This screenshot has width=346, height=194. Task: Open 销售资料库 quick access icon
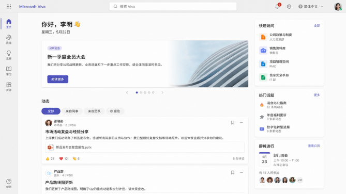pyautogui.click(x=263, y=51)
